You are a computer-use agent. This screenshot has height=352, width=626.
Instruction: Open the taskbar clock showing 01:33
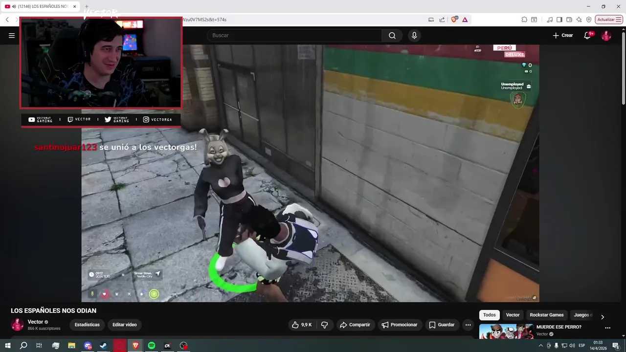click(598, 346)
